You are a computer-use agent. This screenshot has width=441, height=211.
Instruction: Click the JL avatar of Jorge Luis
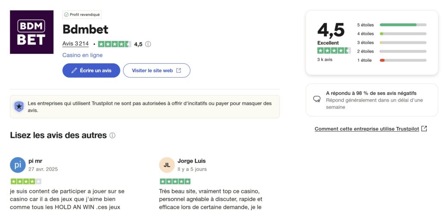[x=167, y=165]
